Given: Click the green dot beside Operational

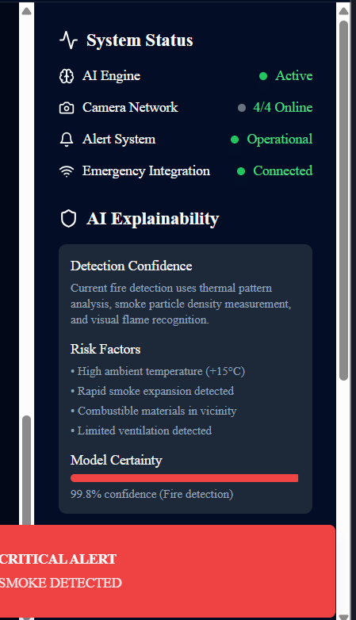Looking at the screenshot, I should (x=235, y=140).
